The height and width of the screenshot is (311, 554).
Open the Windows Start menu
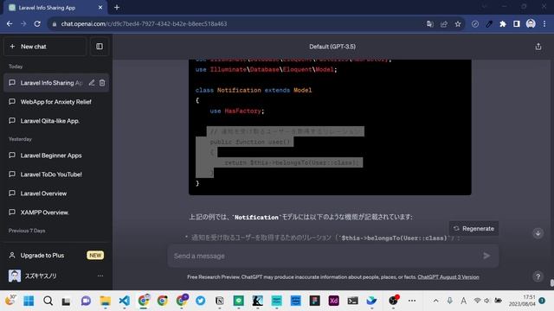coord(29,301)
